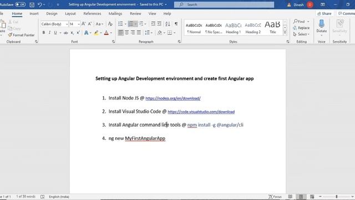This screenshot has height=200, width=355.
Task: Open the borders dropdown arrow
Action: click(175, 33)
